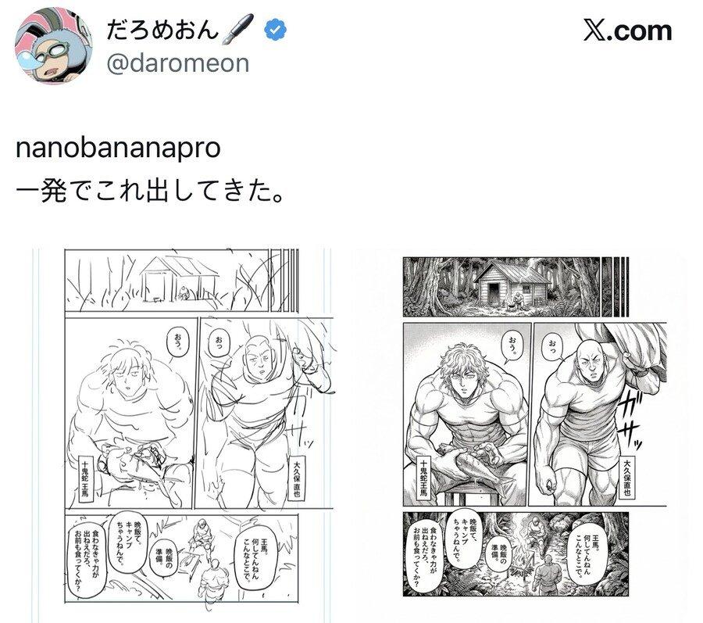Open the @daromeon handle link

point(177,63)
